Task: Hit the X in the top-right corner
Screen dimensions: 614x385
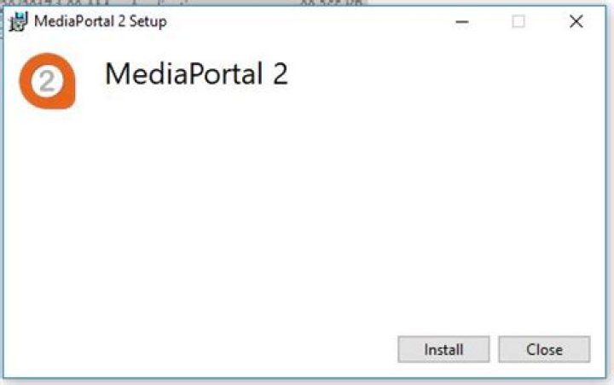Action: (x=576, y=22)
